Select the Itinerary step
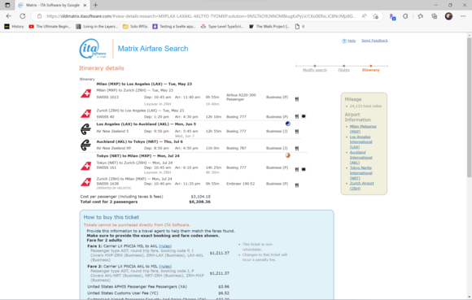Screen dimensions: 472x300 coord(371,70)
